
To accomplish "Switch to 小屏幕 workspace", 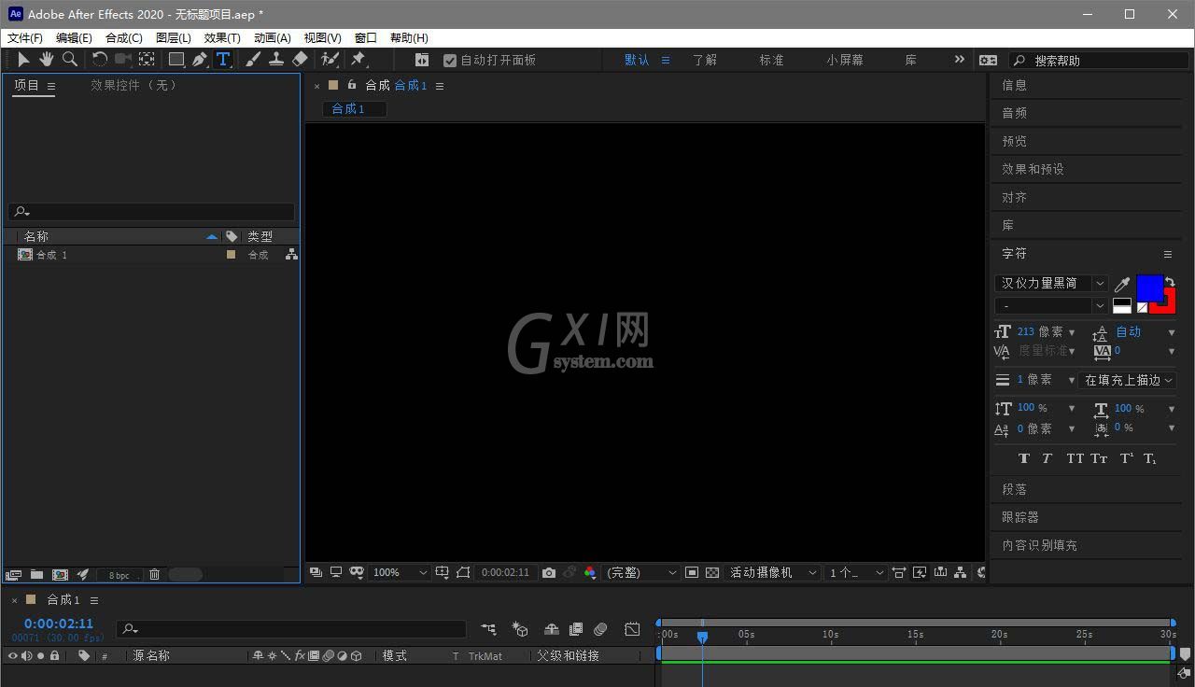I will pyautogui.click(x=845, y=60).
